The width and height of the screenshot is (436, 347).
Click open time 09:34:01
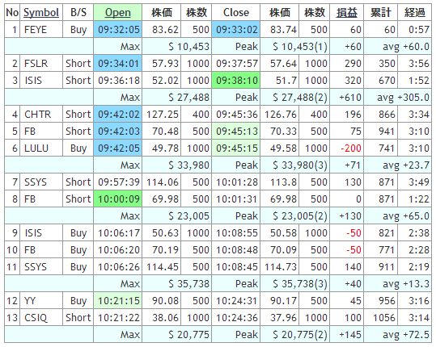(118, 64)
